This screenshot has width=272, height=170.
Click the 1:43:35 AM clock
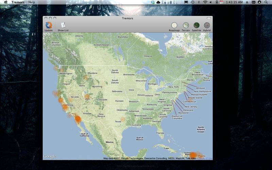(x=234, y=2)
